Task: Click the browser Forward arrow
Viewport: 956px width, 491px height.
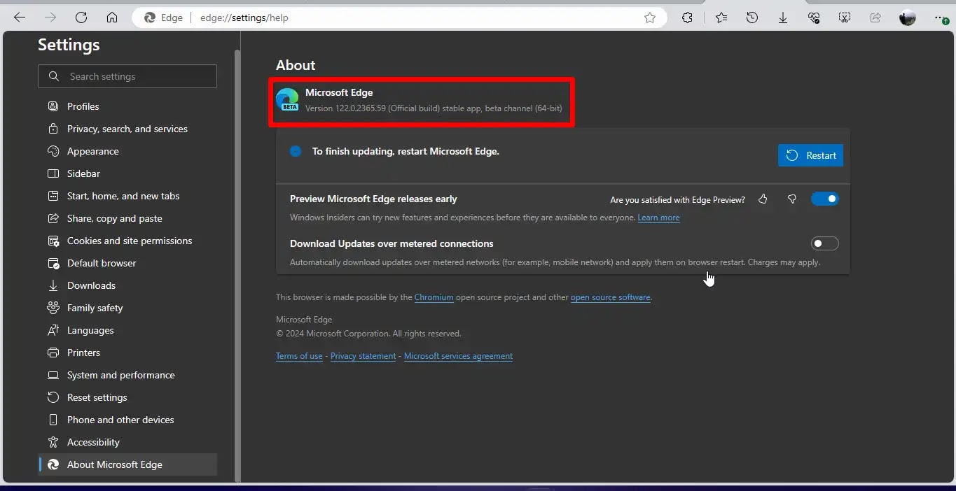Action: [x=50, y=17]
